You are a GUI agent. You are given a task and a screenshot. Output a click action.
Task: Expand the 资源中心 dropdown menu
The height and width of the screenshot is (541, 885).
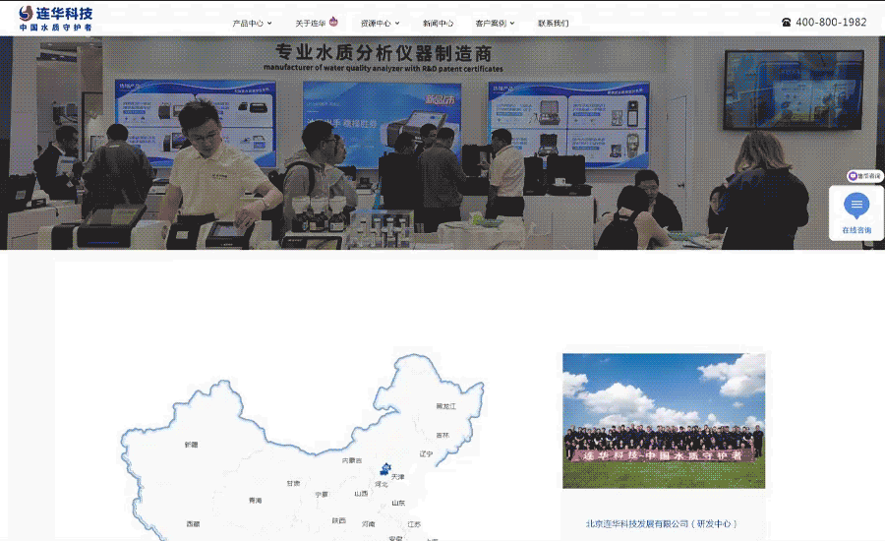coord(380,23)
